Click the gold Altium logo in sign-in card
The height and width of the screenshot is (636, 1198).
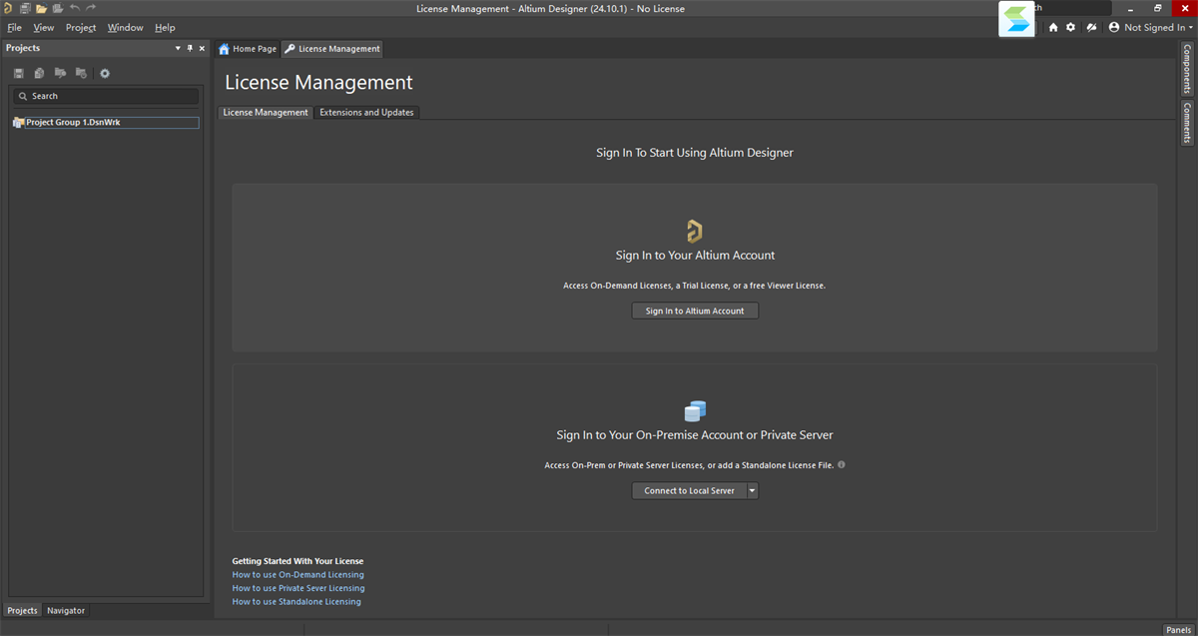click(x=695, y=232)
